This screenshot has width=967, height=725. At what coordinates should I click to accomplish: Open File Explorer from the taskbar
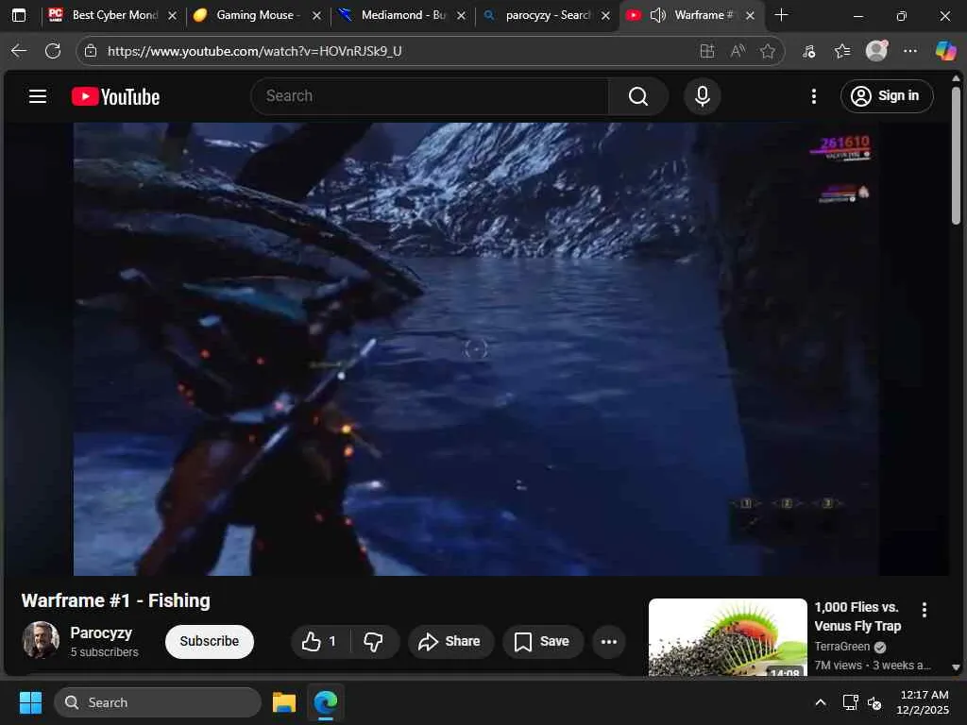pyautogui.click(x=284, y=702)
